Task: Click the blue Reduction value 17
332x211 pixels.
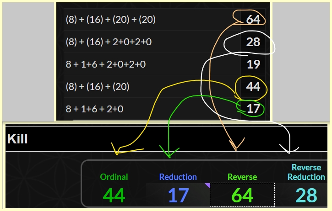Action: coord(178,195)
